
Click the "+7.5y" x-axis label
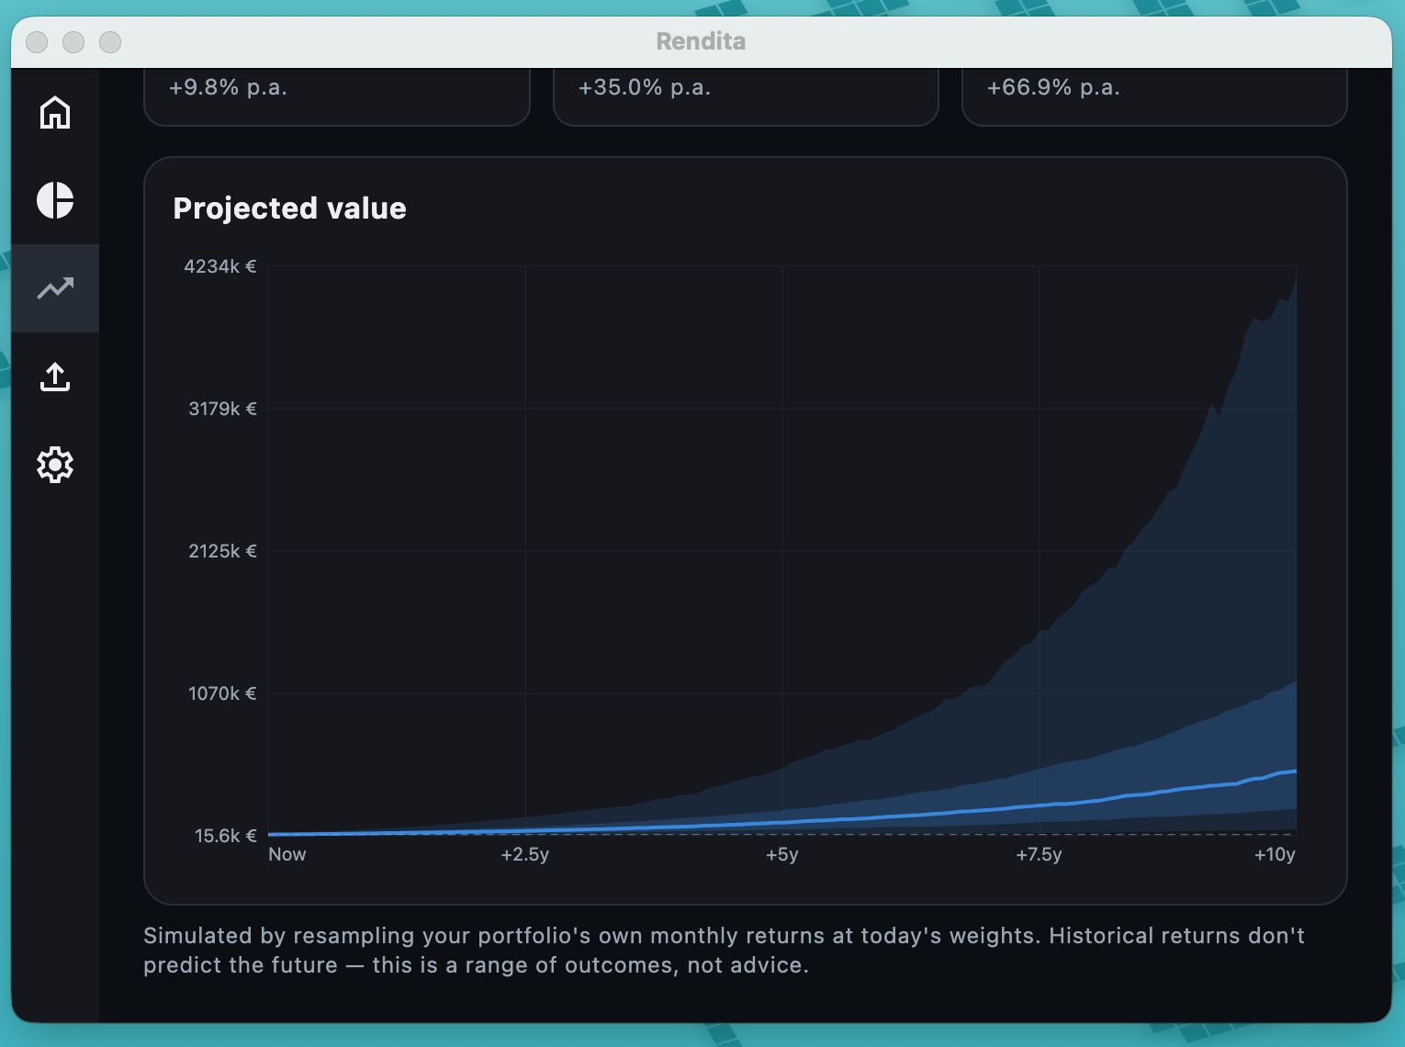pos(1039,854)
